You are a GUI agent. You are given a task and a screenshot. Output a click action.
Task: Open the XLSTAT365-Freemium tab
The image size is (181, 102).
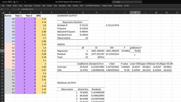point(92,6)
